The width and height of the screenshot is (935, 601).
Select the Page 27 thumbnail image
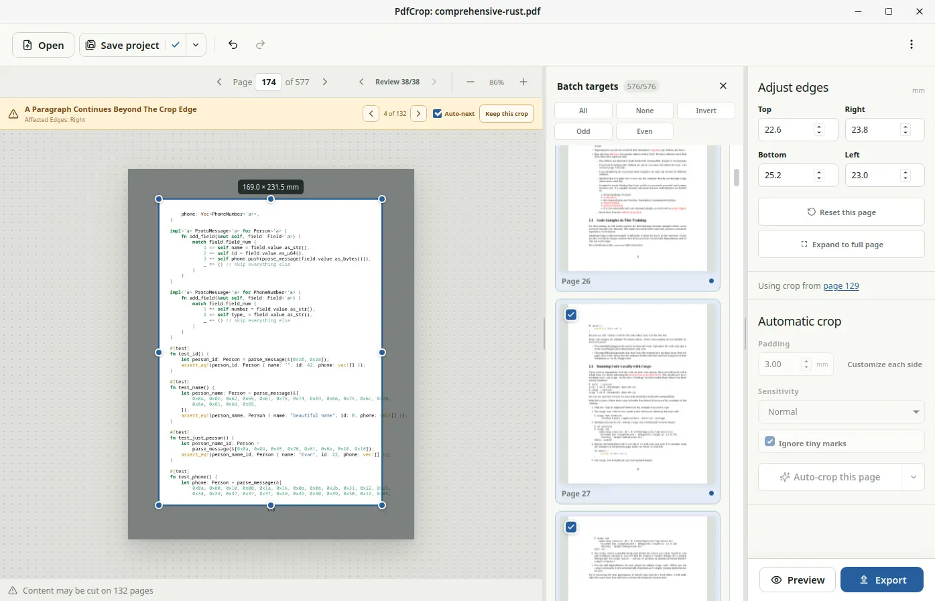point(638,394)
